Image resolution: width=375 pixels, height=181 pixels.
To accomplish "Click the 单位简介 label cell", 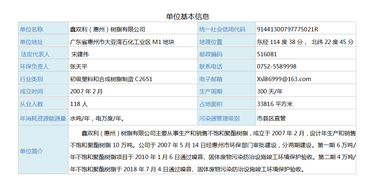I will [31, 151].
